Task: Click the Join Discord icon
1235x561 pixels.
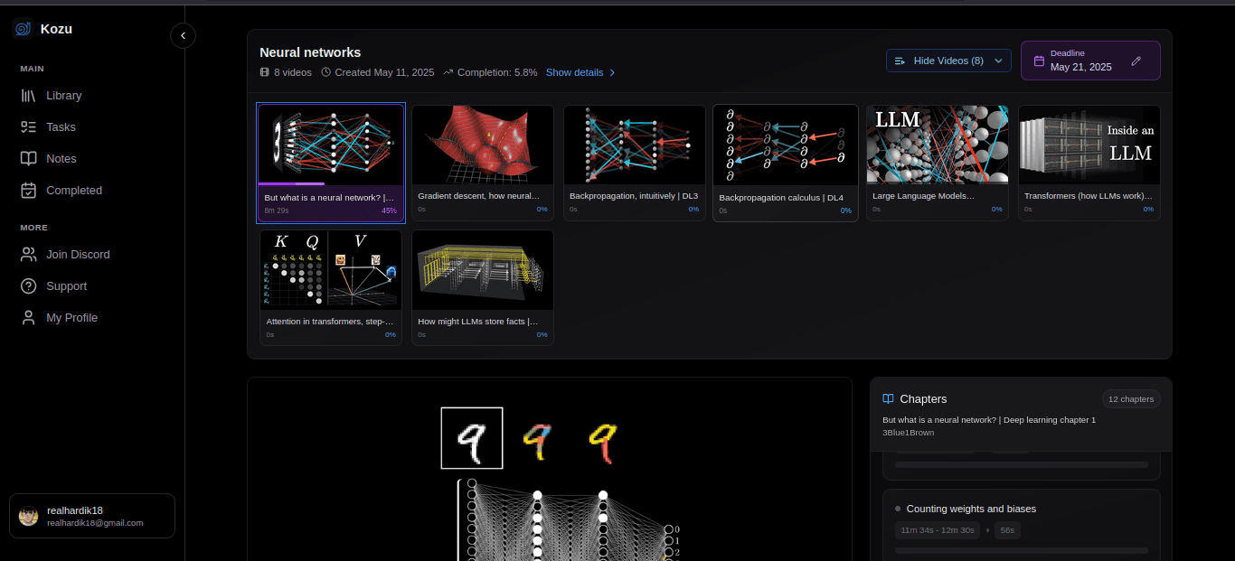Action: pos(30,254)
